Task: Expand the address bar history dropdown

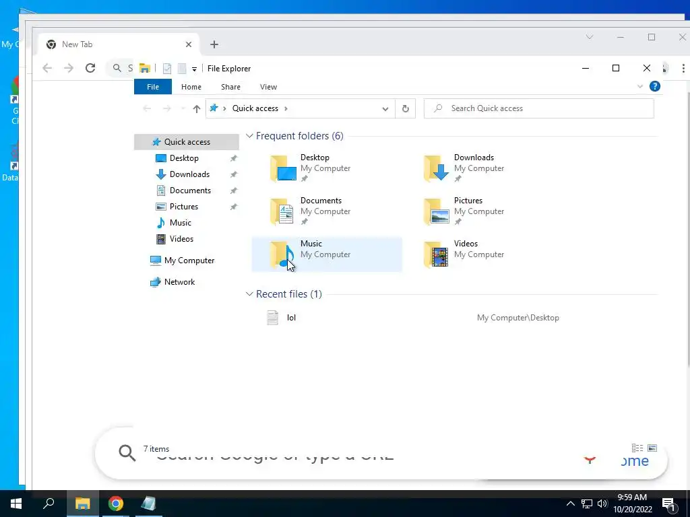Action: pyautogui.click(x=385, y=108)
